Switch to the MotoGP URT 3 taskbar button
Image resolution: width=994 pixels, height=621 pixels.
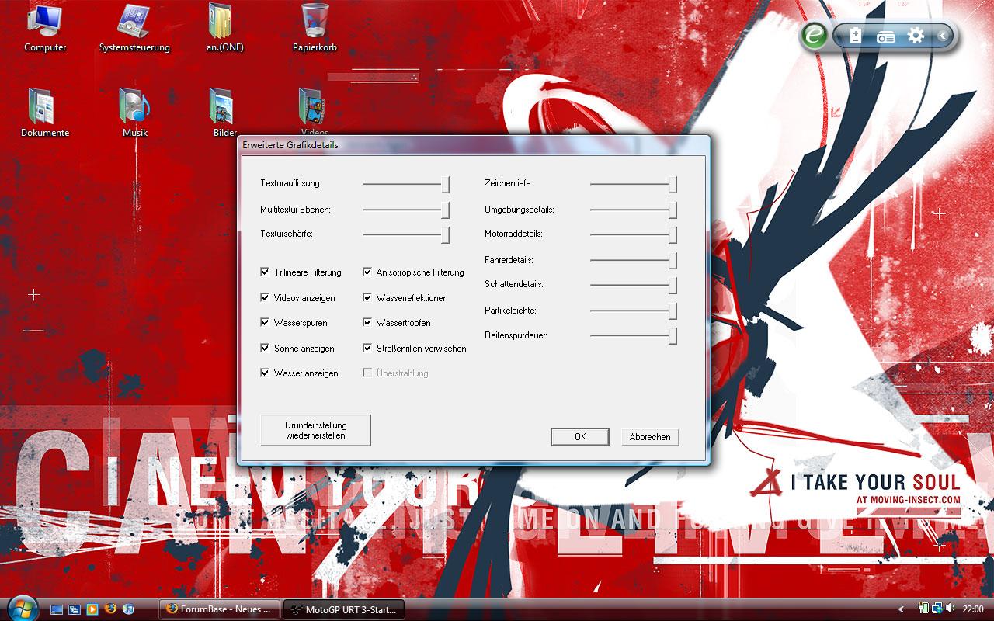(x=343, y=609)
